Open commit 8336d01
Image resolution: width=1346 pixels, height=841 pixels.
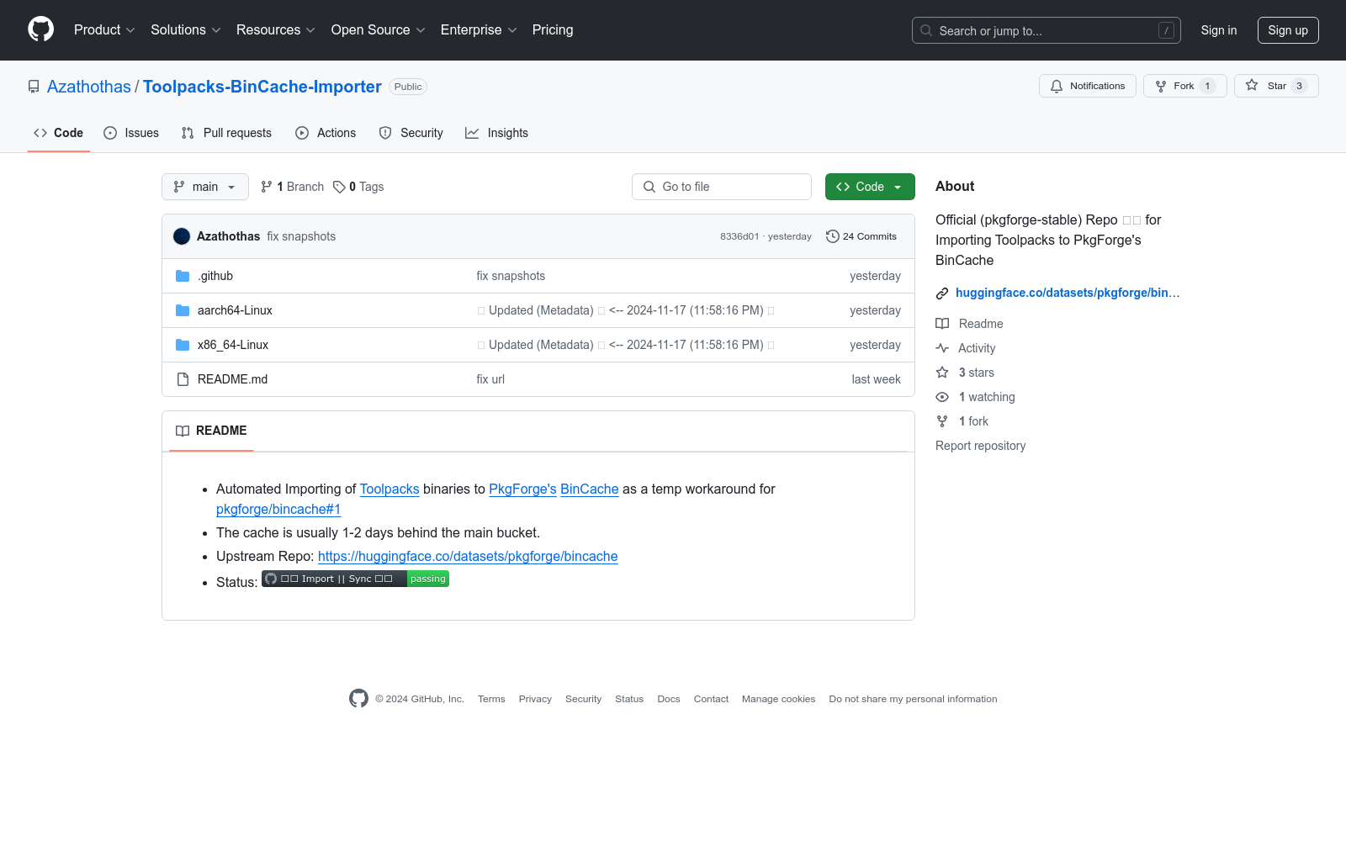click(x=739, y=236)
